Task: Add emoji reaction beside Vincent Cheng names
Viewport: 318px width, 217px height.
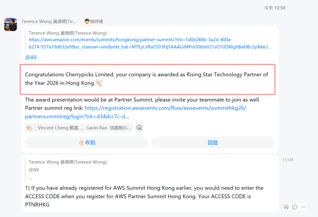Action: [139, 128]
